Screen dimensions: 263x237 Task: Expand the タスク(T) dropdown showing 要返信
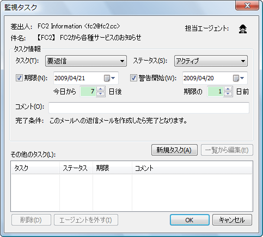click(86, 61)
